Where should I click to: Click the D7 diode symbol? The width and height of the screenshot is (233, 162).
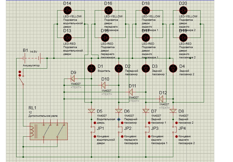tap(146, 111)
